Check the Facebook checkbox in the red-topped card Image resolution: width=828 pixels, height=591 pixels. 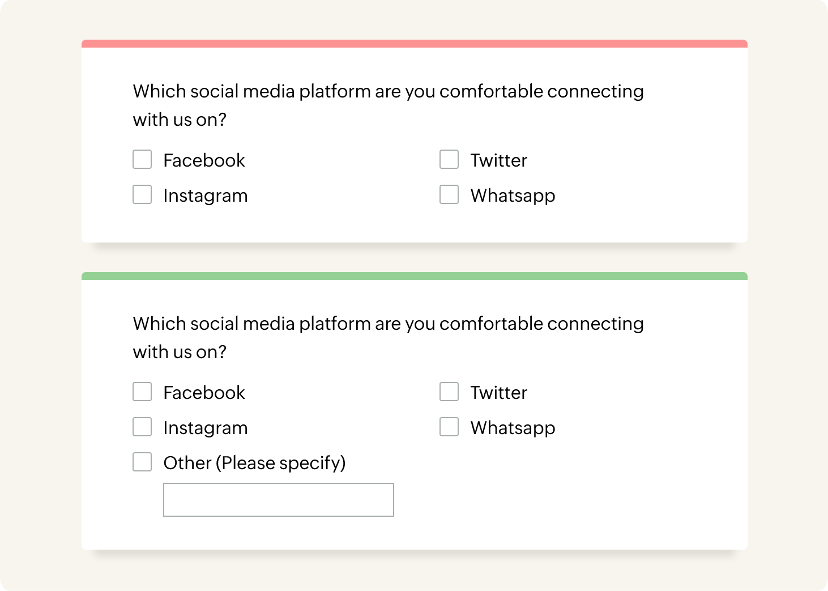coord(142,160)
